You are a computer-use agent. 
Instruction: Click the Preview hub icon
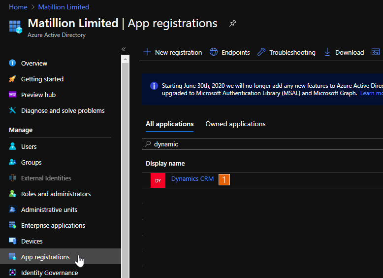pos(12,95)
